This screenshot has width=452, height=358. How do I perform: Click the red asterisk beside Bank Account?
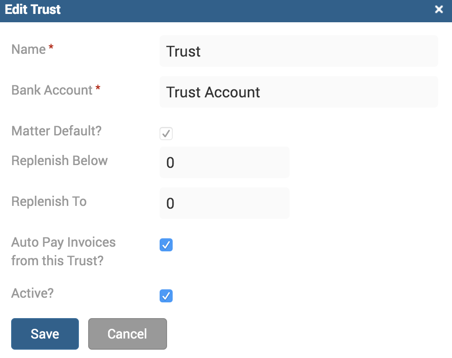(x=98, y=88)
